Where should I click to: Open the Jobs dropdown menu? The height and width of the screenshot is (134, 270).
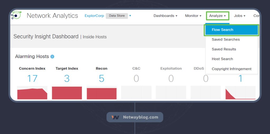239,16
